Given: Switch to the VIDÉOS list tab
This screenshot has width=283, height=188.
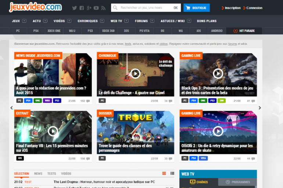Looking at the screenshot, I should 66,174.
